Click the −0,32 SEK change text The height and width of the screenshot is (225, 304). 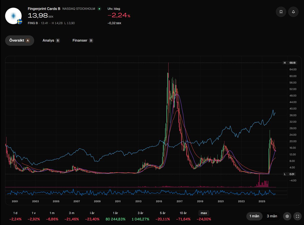[x=115, y=23]
